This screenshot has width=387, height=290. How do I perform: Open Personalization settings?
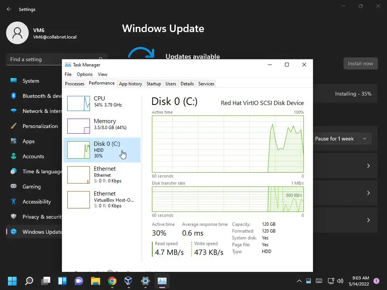(x=34, y=126)
